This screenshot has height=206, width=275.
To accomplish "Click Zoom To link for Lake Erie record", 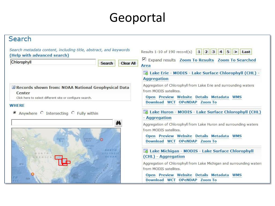I will (x=208, y=102).
